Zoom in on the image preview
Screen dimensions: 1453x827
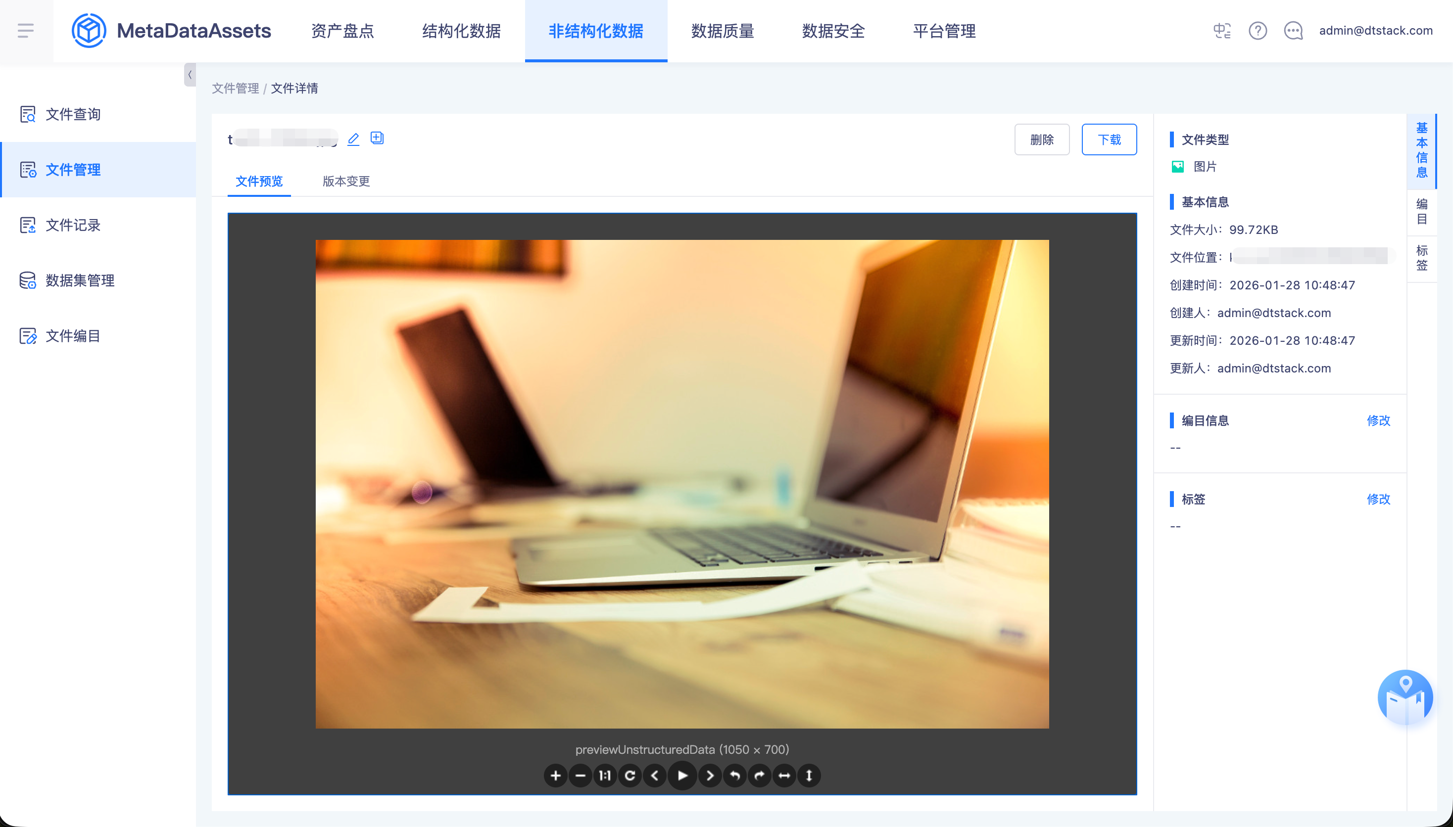click(x=555, y=776)
